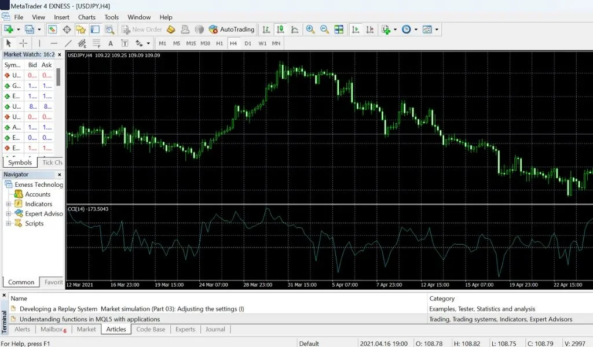Enable chart auto scroll
The image size is (593, 347).
[356, 29]
